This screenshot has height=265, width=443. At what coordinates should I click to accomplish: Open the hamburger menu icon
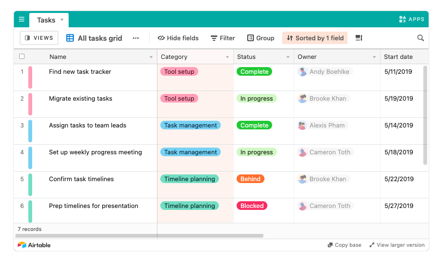[x=22, y=20]
